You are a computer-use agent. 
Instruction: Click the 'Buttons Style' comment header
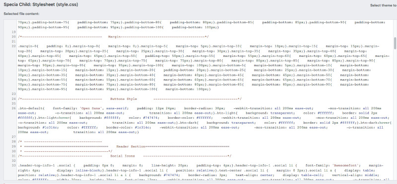point(124,99)
